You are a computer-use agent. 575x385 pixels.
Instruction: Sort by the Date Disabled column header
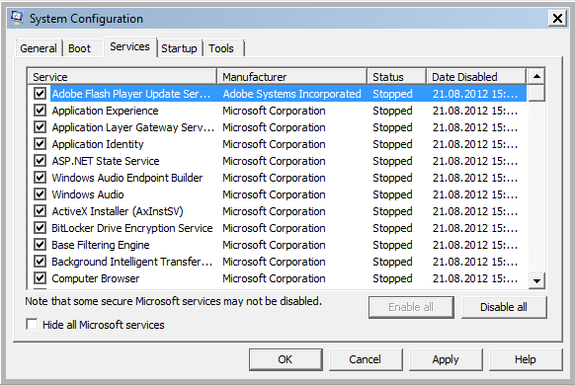[x=476, y=77]
